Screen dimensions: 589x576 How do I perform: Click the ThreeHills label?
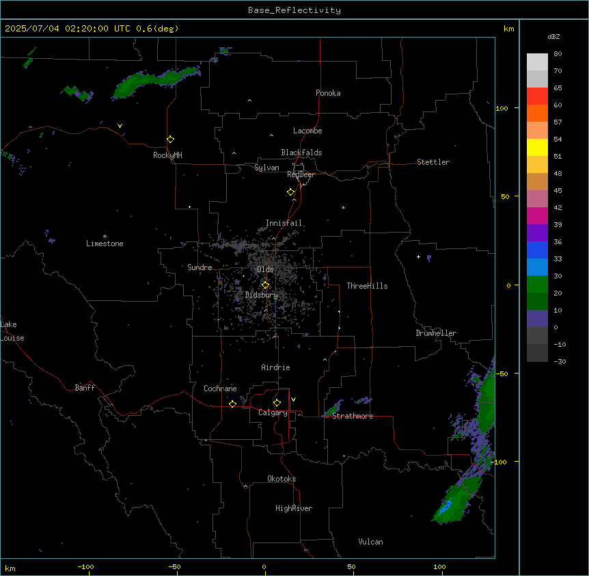(x=367, y=286)
